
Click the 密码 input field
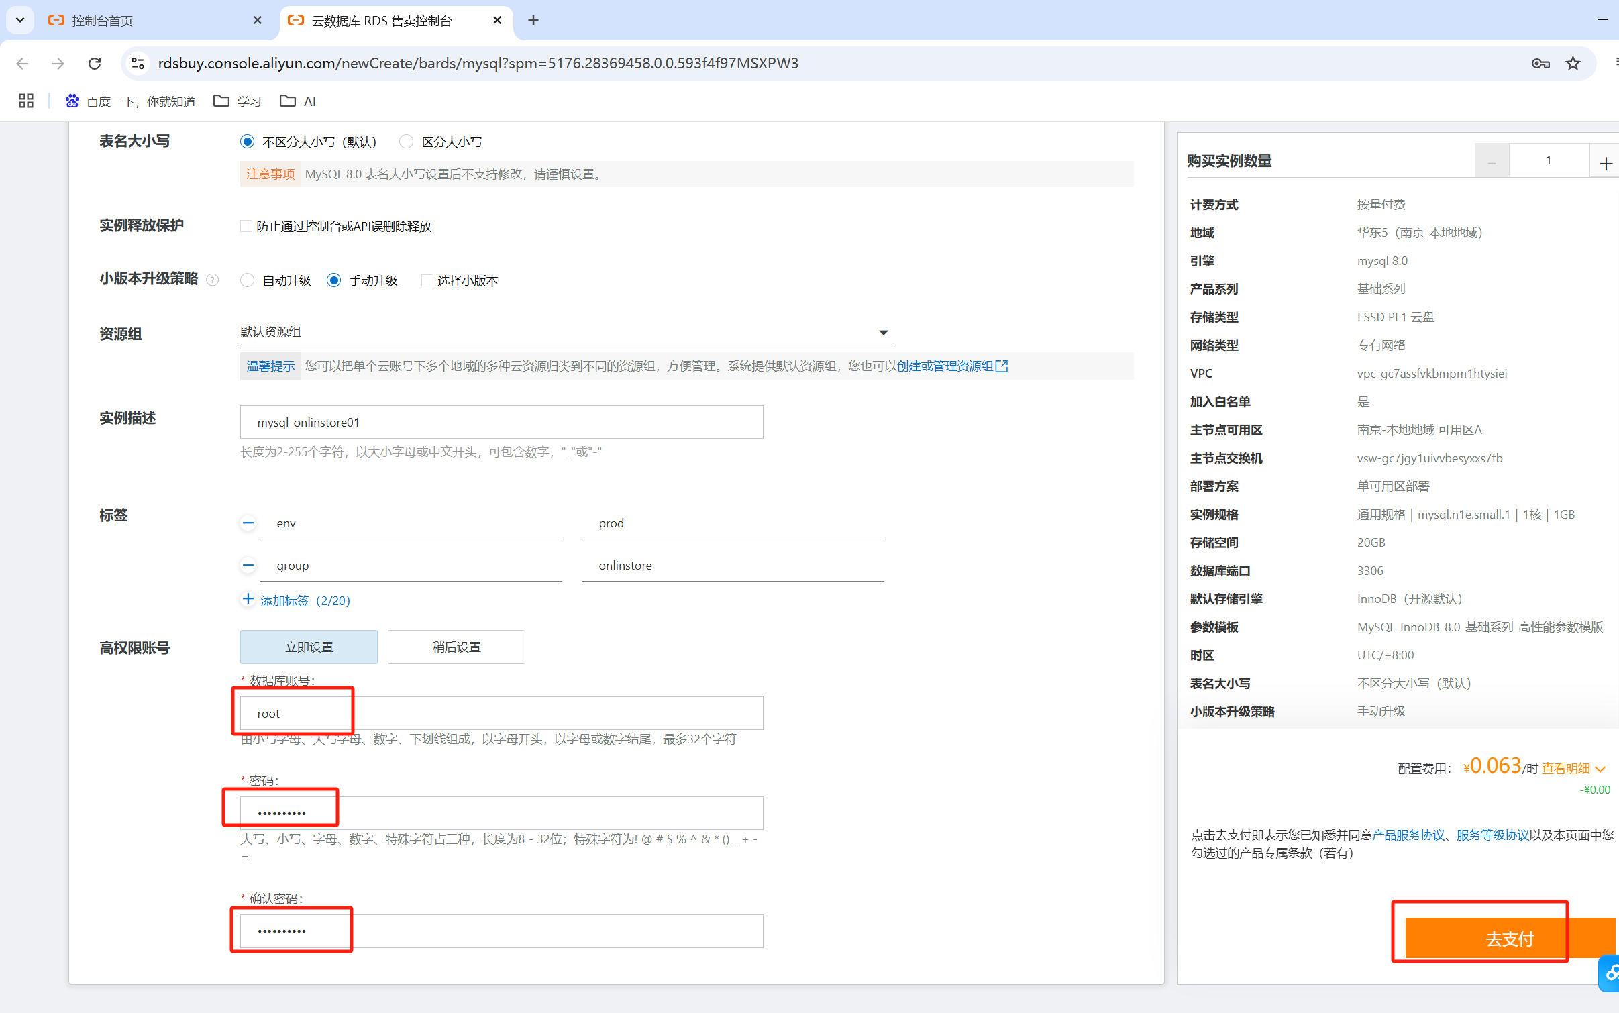pos(501,813)
